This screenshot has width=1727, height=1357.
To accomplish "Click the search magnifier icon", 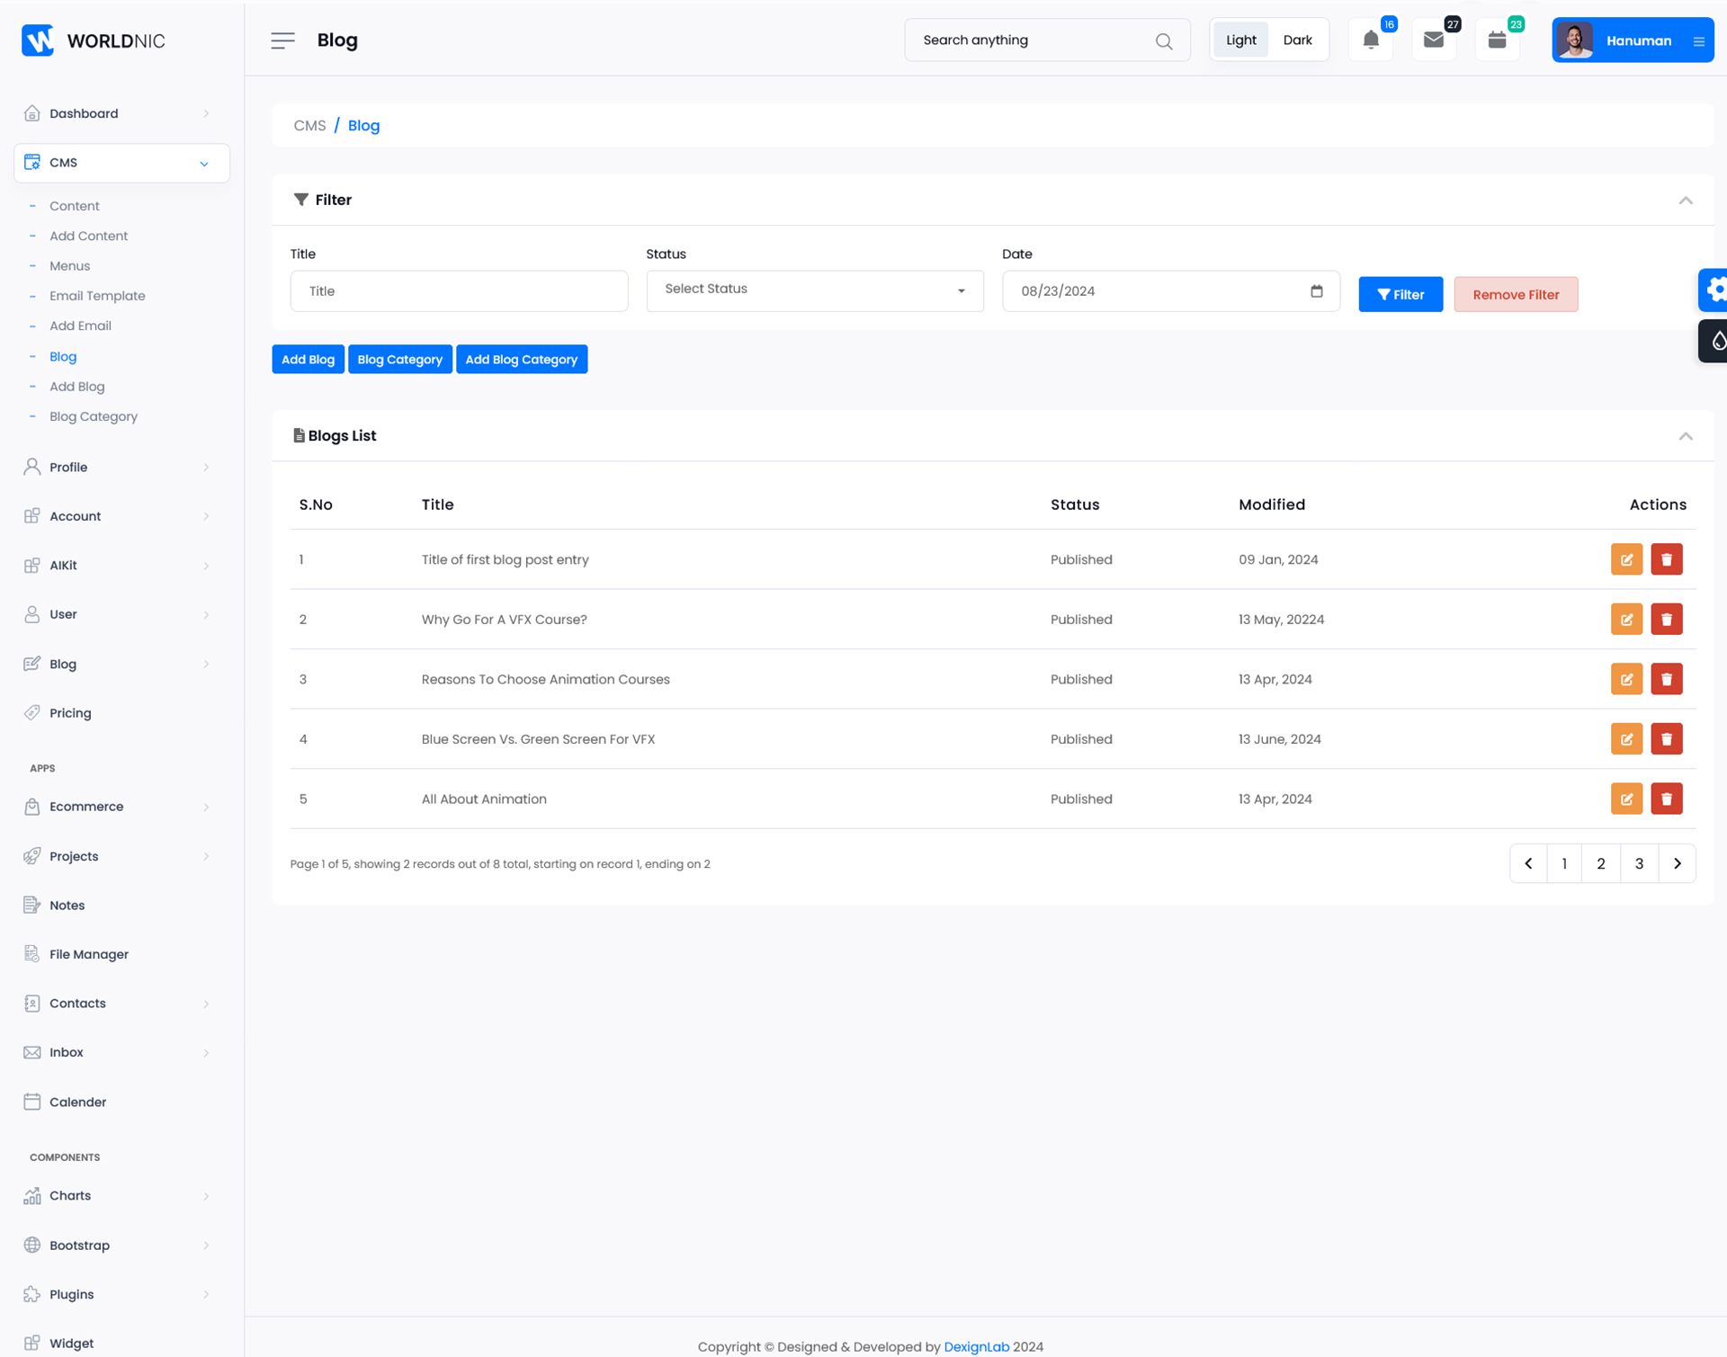I will [x=1164, y=41].
